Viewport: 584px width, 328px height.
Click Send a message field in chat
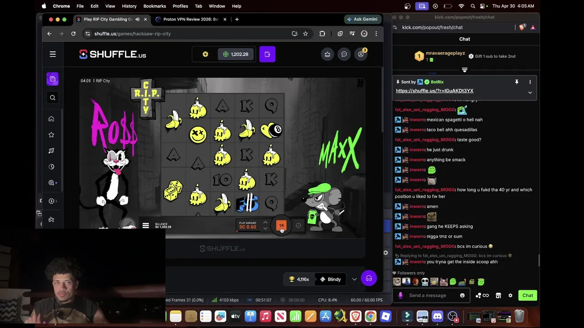[x=432, y=295]
